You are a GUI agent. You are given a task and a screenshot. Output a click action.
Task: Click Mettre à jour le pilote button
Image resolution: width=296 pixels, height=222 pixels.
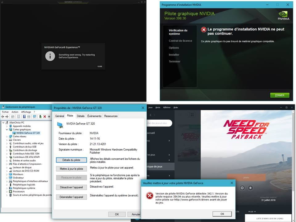tap(71, 169)
